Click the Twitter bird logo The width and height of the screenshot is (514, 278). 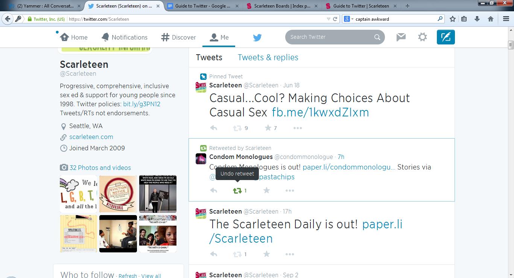pyautogui.click(x=257, y=37)
